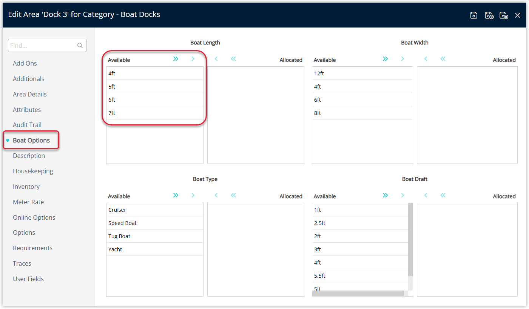The height and width of the screenshot is (309, 529).
Task: Select 4ft in Boat Length available list
Action: click(155, 73)
